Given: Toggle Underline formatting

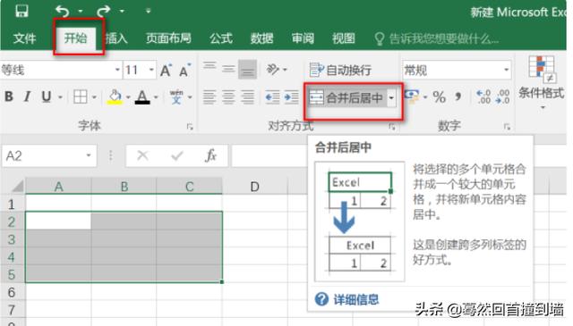Looking at the screenshot, I should [x=46, y=96].
